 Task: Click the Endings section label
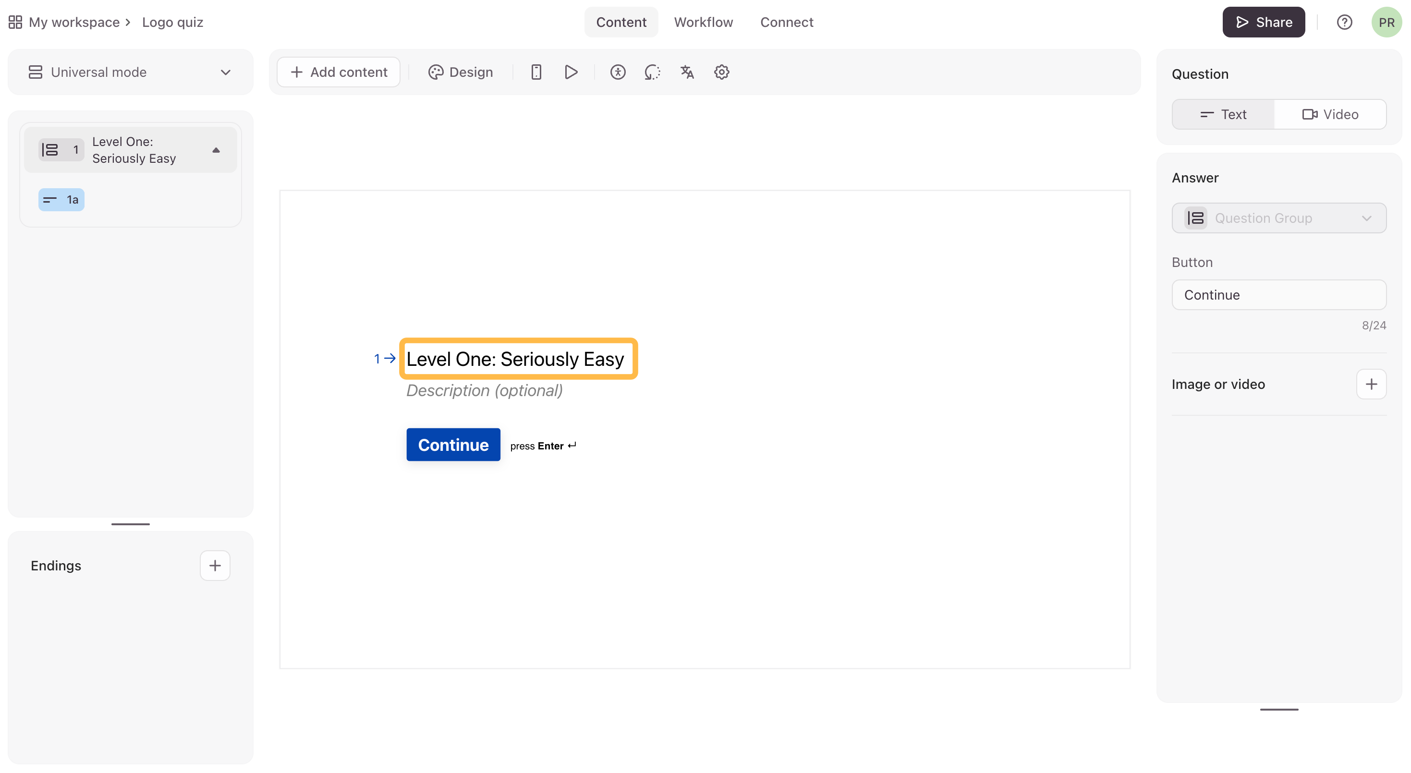pos(56,566)
